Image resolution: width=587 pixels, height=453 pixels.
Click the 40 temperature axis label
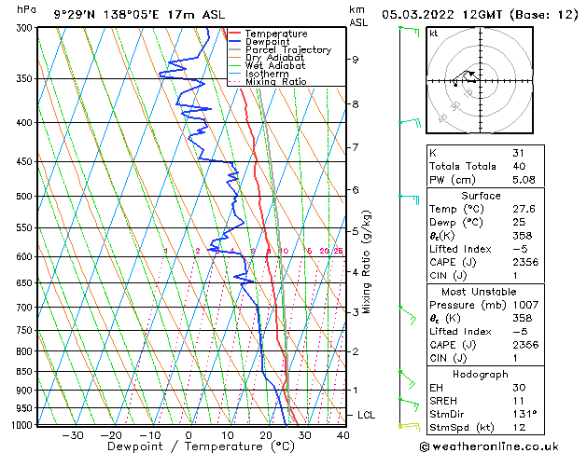pyautogui.click(x=342, y=435)
